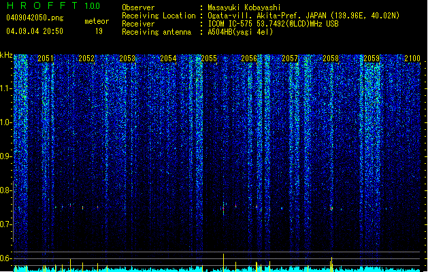428x272 pixels.
Task: Click the 2058 time marker
Action: pos(331,58)
